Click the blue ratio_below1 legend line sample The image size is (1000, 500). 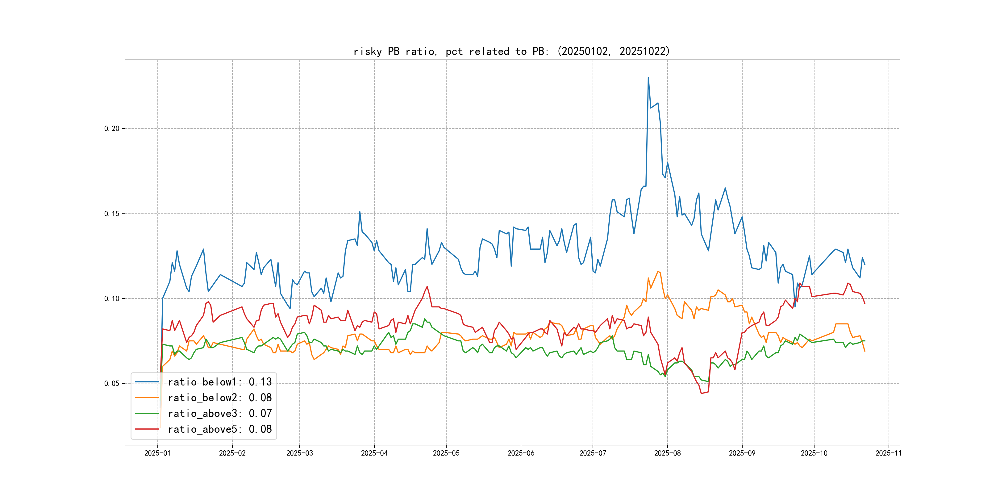147,382
